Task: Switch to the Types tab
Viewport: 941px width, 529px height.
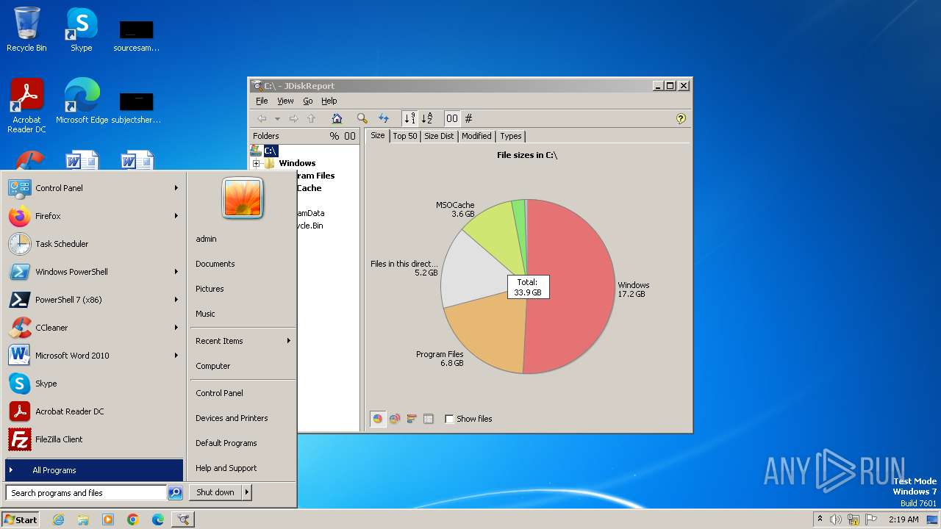Action: [510, 136]
